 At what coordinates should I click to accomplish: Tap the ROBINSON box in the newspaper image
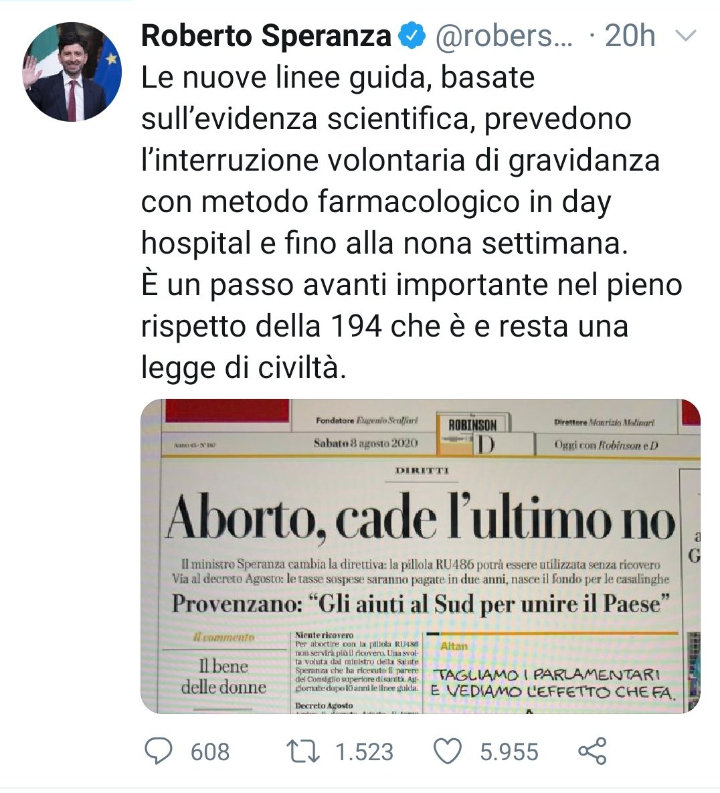pos(473,424)
